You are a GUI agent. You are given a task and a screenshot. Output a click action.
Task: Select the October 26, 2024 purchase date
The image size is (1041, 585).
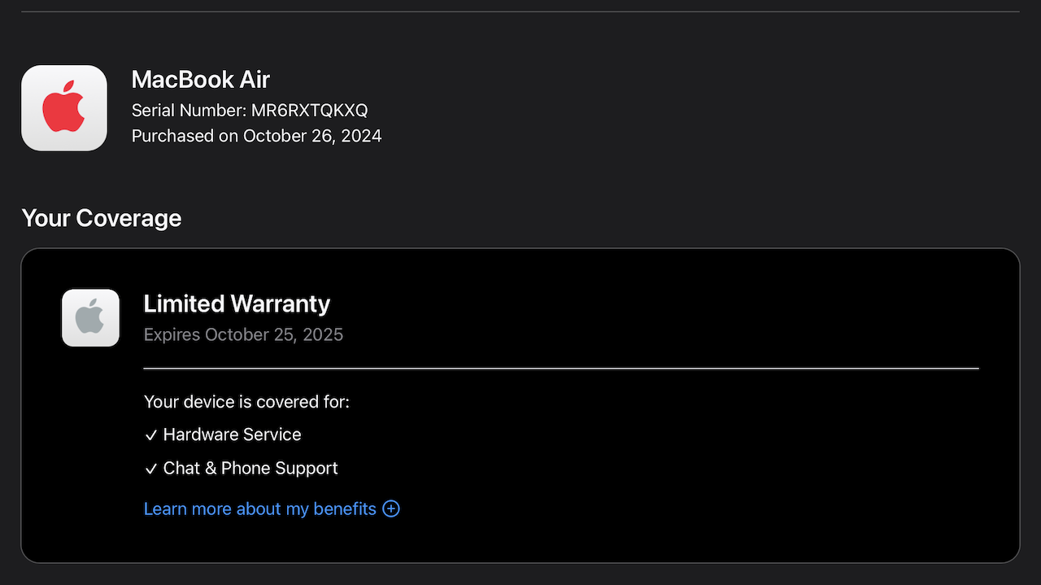tap(312, 136)
